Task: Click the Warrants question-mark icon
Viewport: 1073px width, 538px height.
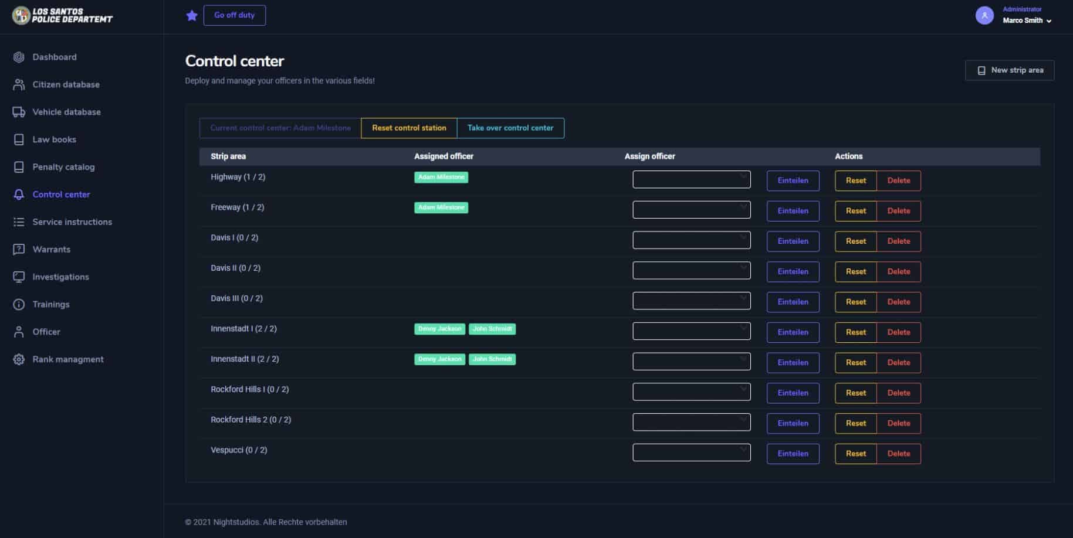Action: [18, 249]
